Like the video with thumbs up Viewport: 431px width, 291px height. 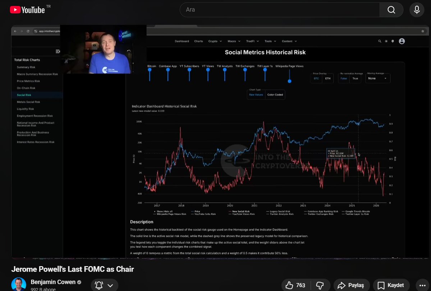tap(295, 285)
